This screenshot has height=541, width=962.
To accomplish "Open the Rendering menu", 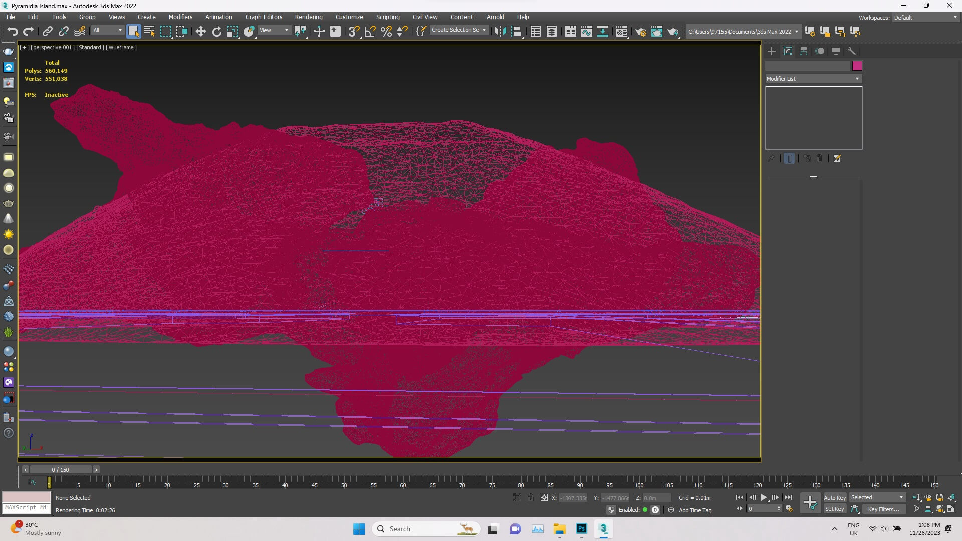I will click(x=308, y=17).
